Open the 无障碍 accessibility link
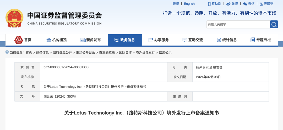 [x=269, y=4]
